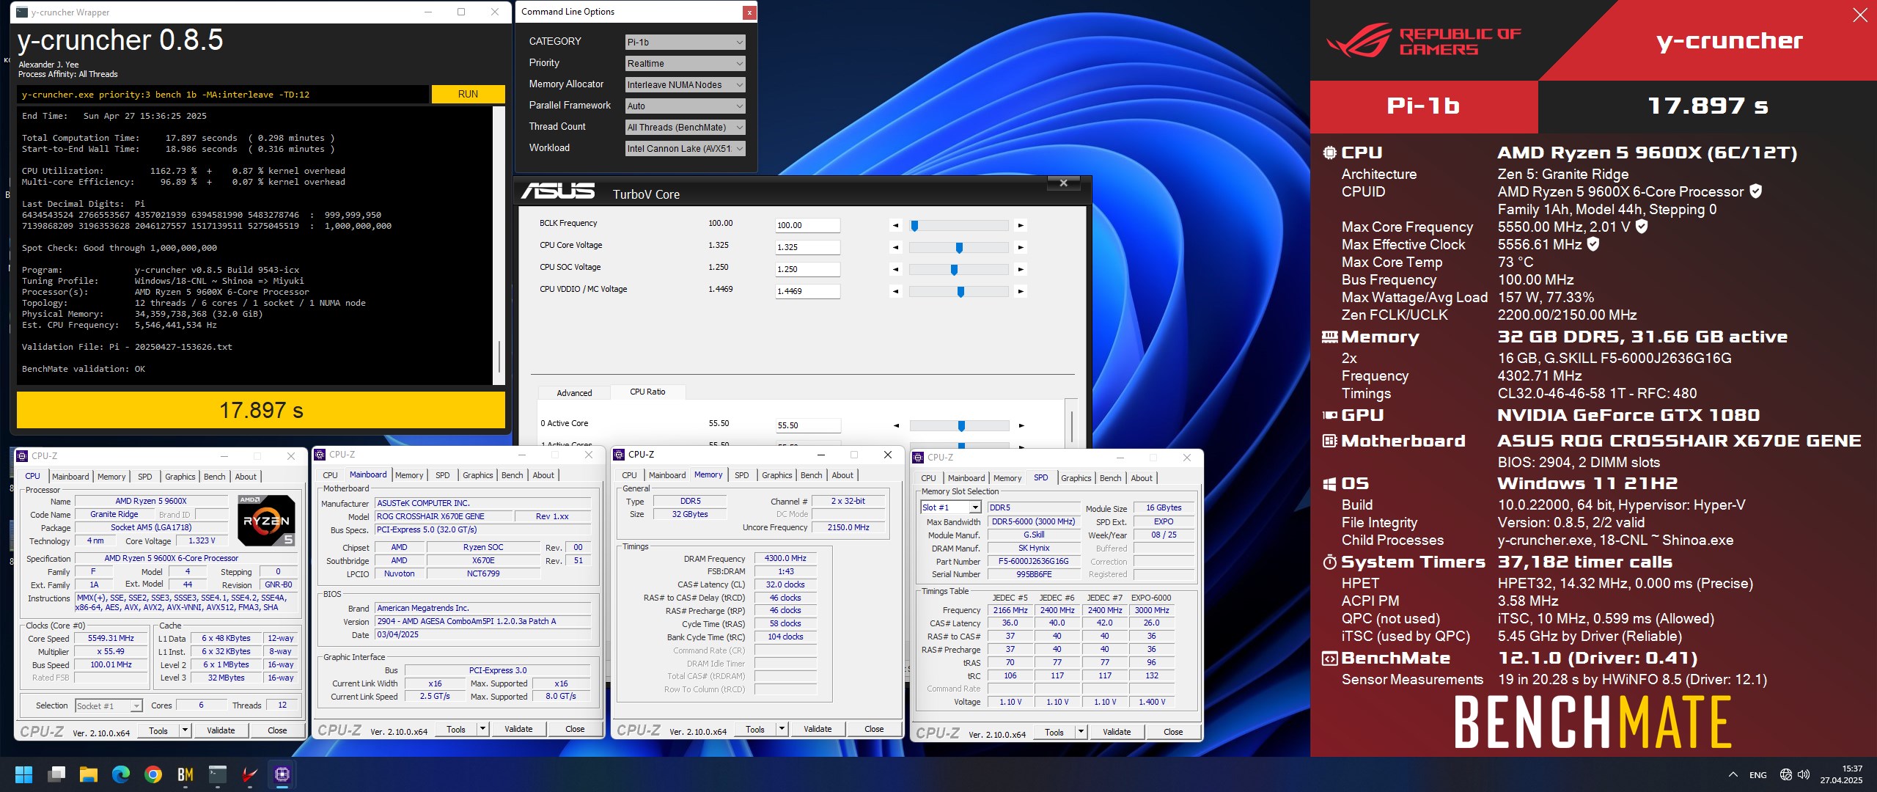The height and width of the screenshot is (792, 1877).
Task: Open the Memory tab in the CPU-Z Mainboard window
Action: [408, 475]
